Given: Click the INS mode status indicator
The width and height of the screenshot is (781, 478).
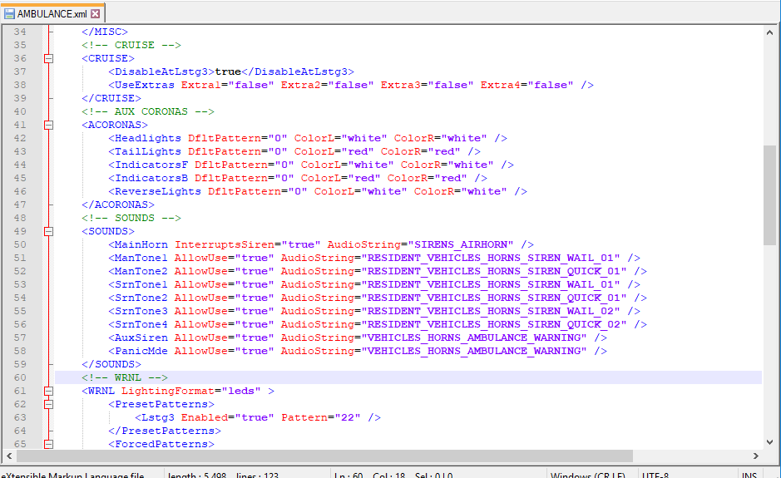Looking at the screenshot, I should pyautogui.click(x=749, y=475).
